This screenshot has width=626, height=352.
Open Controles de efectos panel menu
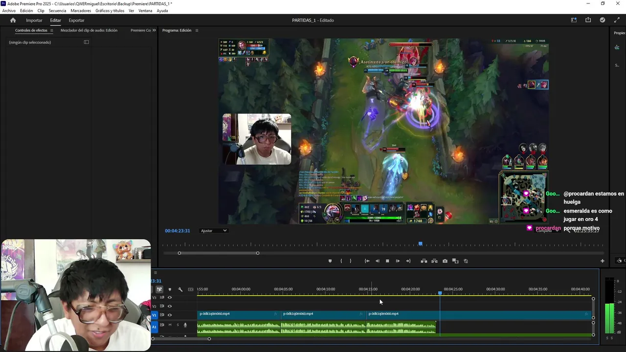click(51, 30)
